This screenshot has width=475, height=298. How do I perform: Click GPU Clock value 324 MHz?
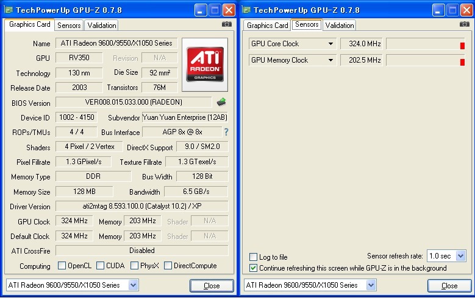[x=74, y=221]
